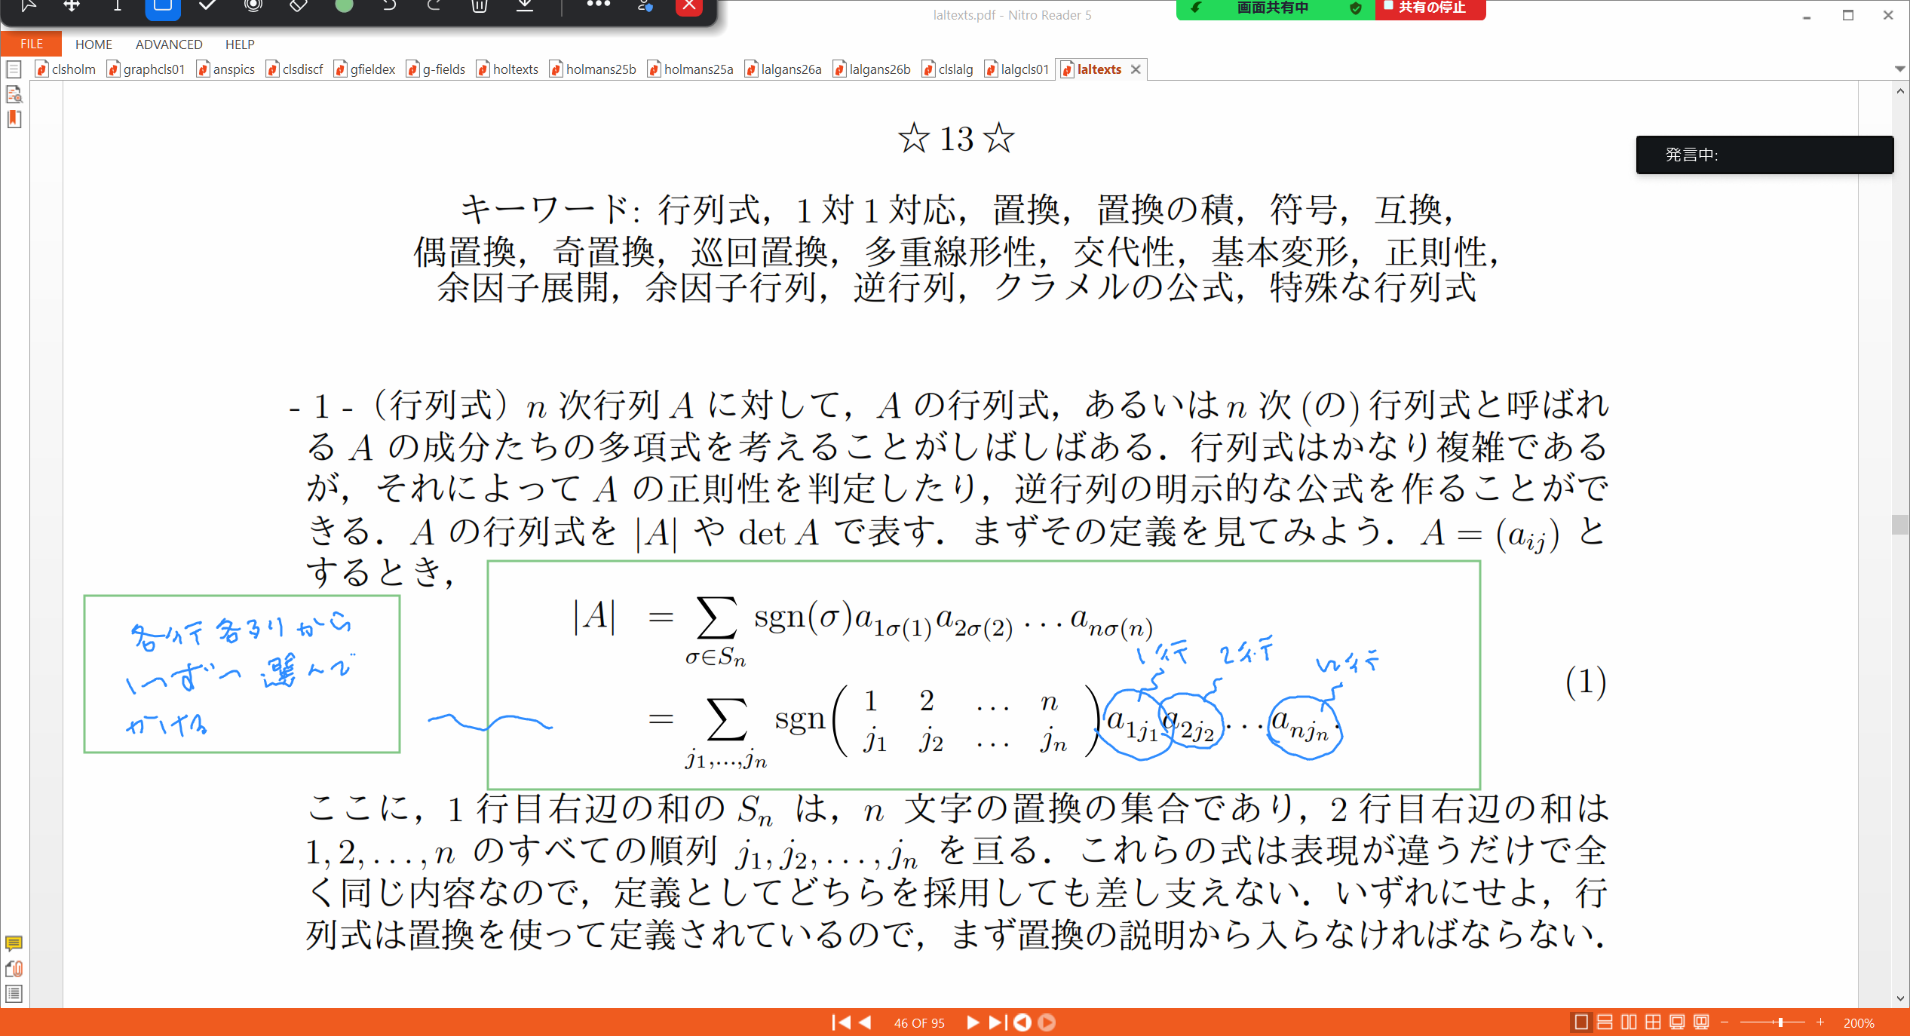Open the search panel sidebar icon

point(14,95)
